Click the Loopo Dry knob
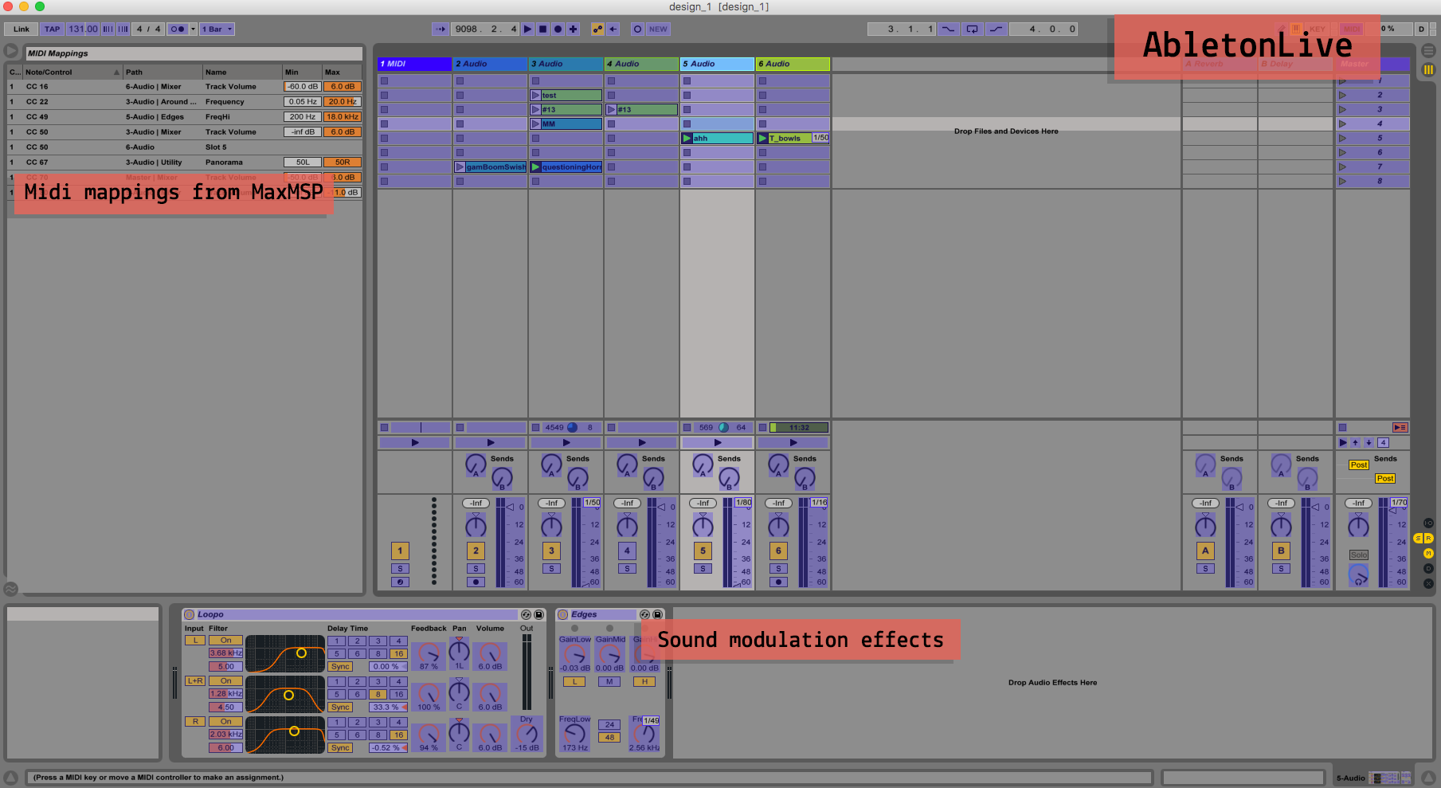Image resolution: width=1441 pixels, height=788 pixels. point(527,734)
